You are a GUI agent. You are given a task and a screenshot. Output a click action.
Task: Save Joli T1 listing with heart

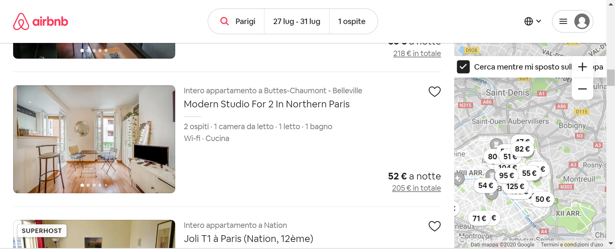coord(435,226)
